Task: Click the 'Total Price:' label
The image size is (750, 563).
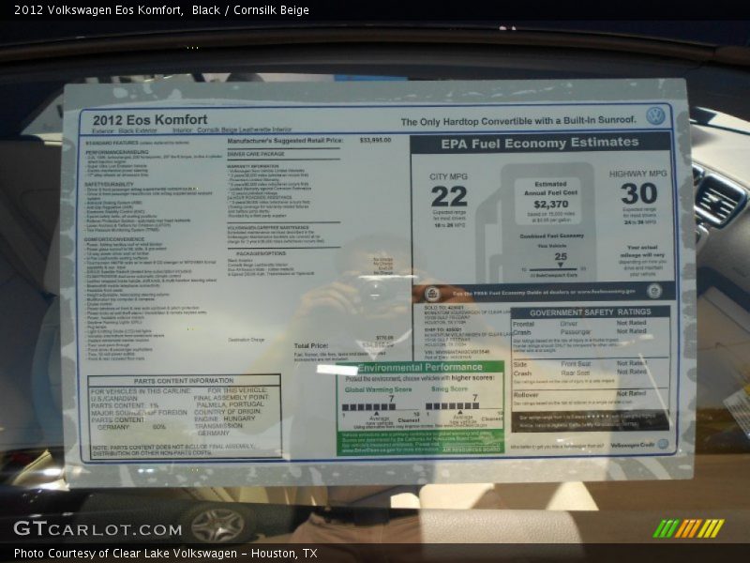Action: (311, 345)
